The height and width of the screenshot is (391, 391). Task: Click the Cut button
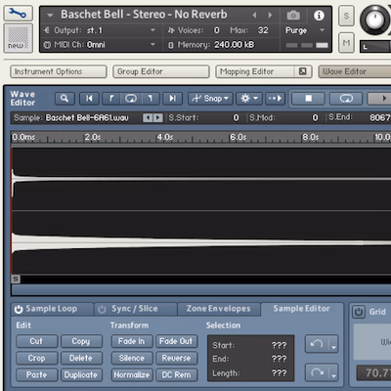click(x=36, y=341)
